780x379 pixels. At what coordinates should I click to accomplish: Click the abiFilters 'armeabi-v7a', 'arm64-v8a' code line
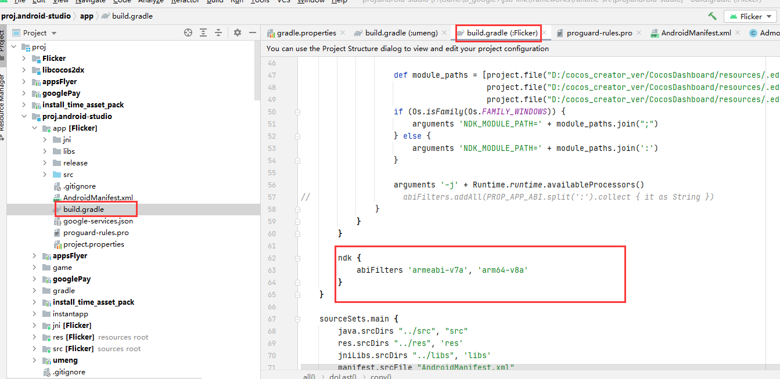(442, 270)
